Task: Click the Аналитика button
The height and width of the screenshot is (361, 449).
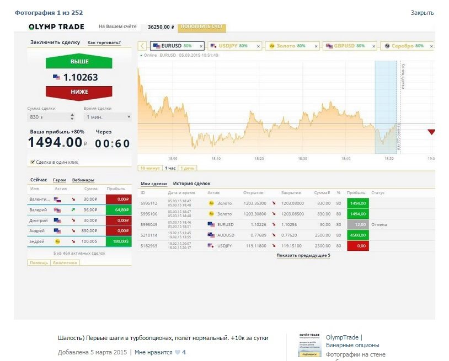Action: click(65, 262)
